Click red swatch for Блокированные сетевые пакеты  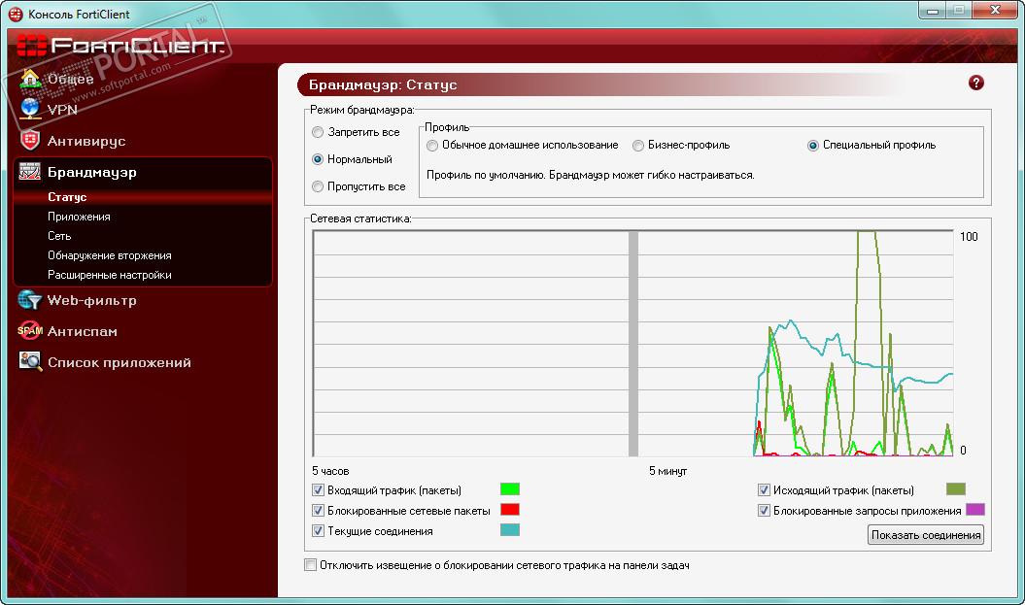[510, 509]
